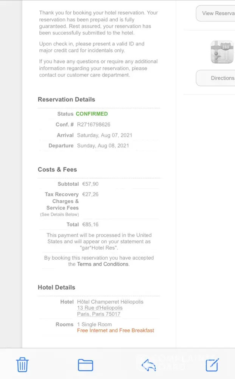Screen dimensions: 235x379
Task: Tap the Total amount €85,16
Action: [90, 225]
